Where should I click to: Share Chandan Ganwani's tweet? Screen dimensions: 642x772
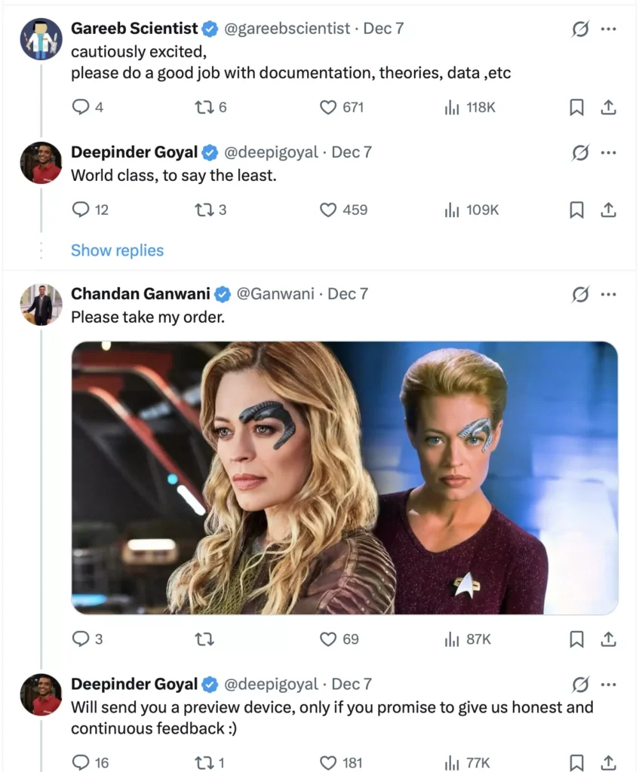coord(608,639)
